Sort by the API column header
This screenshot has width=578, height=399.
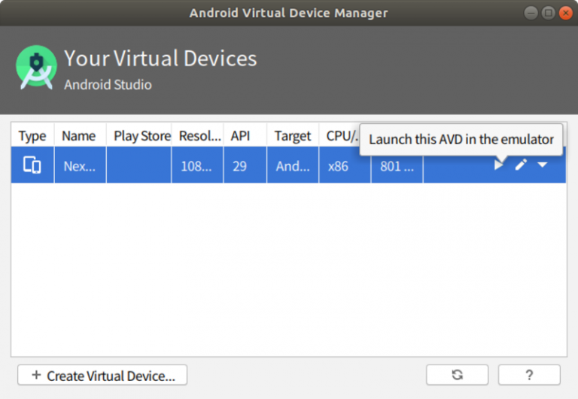pos(240,136)
